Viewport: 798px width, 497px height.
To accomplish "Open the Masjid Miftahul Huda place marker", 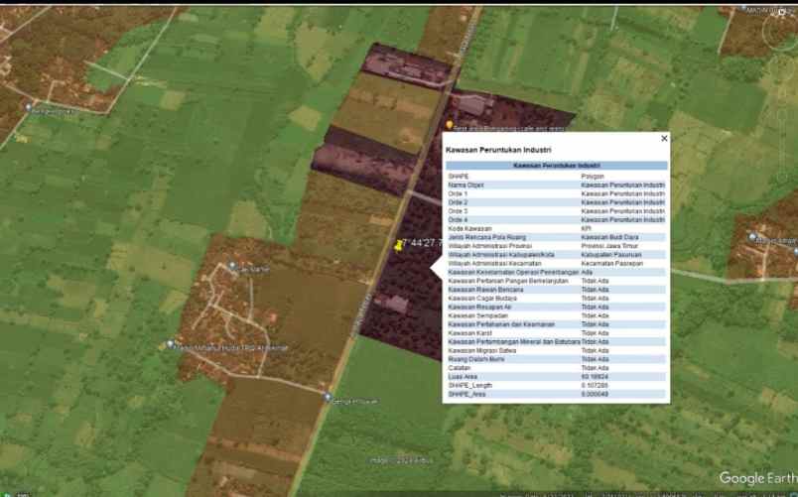I will [x=171, y=345].
